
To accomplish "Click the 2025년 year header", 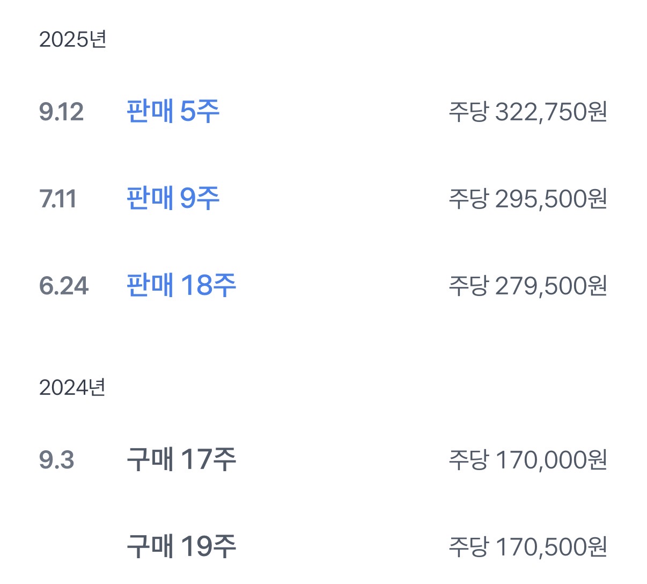I will [x=72, y=39].
